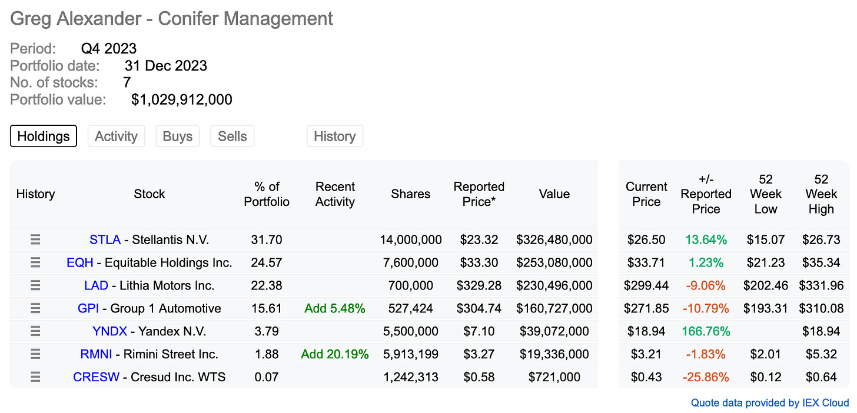Click 'Add 5.48%' activity for GPI
857x413 pixels.
[335, 308]
